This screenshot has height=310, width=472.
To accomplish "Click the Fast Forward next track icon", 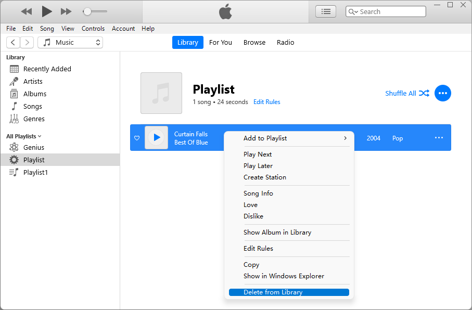I will [66, 11].
